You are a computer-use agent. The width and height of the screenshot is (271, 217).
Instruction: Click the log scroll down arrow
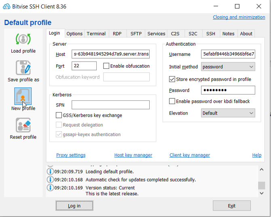tap(261, 193)
